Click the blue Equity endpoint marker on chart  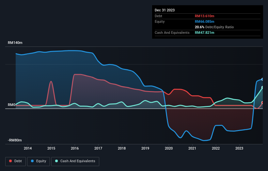pos(262,79)
